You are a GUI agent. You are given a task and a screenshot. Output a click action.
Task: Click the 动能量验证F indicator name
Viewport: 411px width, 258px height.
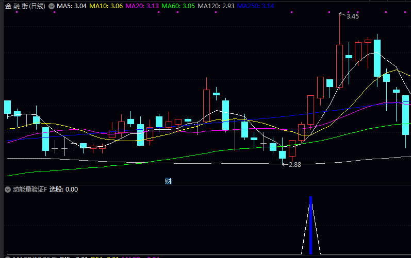[x=29, y=190]
